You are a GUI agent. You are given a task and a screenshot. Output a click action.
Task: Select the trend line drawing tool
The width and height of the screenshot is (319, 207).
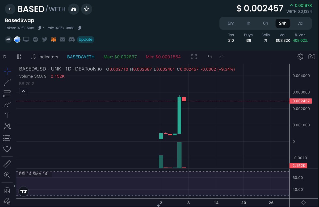[x=7, y=82]
